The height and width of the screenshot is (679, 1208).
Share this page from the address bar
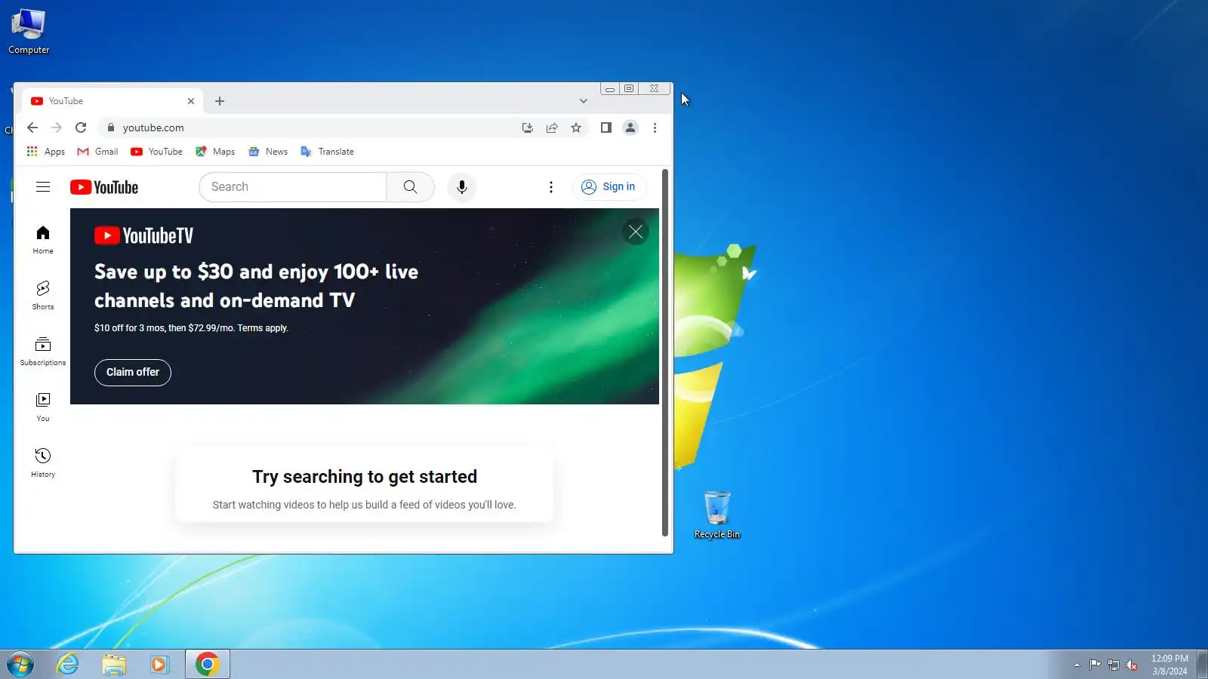point(552,128)
